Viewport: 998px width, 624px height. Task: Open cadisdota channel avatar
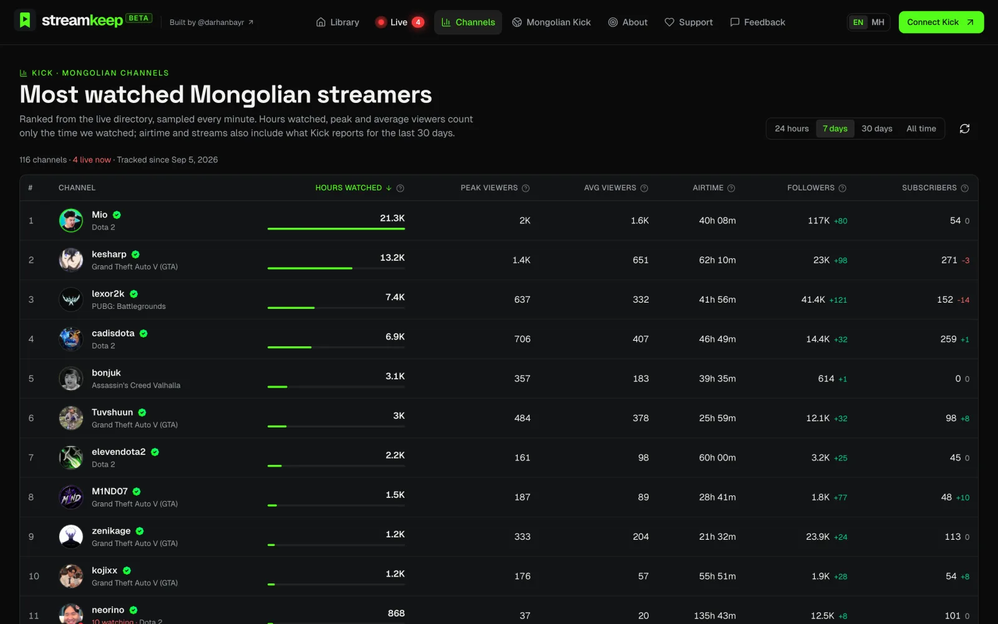pyautogui.click(x=71, y=339)
